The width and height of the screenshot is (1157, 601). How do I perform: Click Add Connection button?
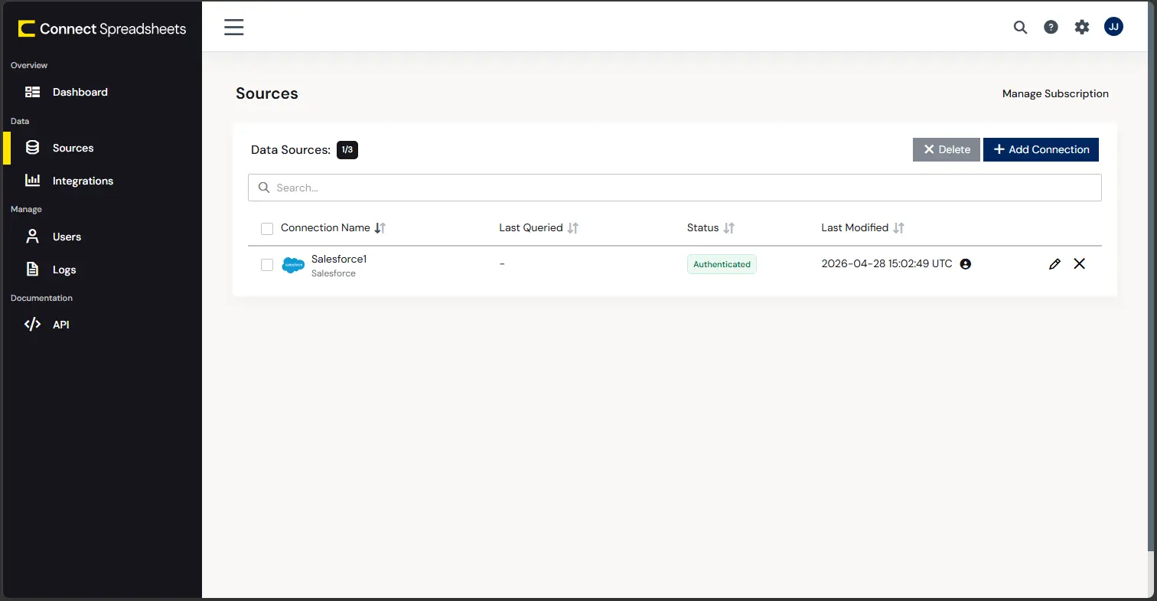tap(1041, 149)
